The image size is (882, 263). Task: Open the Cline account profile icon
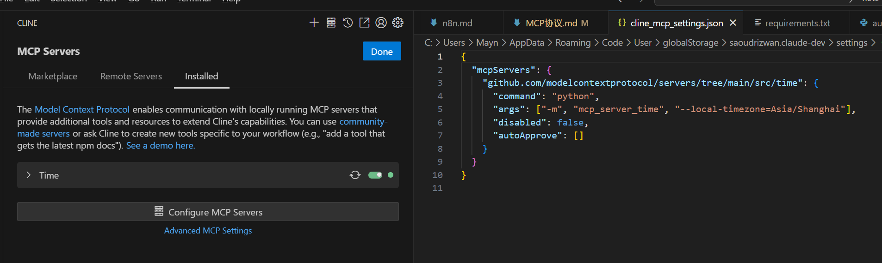tap(381, 23)
